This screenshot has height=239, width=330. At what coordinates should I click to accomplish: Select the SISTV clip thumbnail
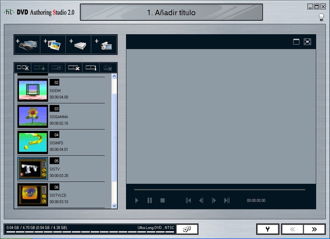[x=33, y=168]
